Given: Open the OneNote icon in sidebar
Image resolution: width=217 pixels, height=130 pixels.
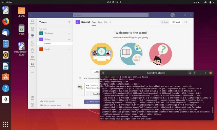Looking at the screenshot, I should pyautogui.click(x=32, y=65).
